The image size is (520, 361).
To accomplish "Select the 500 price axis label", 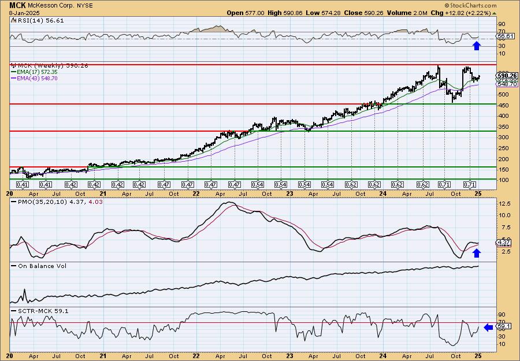I will 503,95.
